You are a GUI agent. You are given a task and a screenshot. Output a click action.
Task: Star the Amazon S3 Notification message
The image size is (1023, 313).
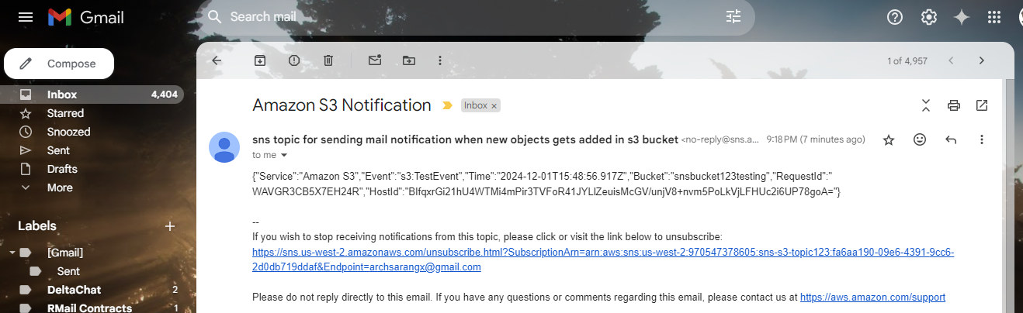[889, 139]
